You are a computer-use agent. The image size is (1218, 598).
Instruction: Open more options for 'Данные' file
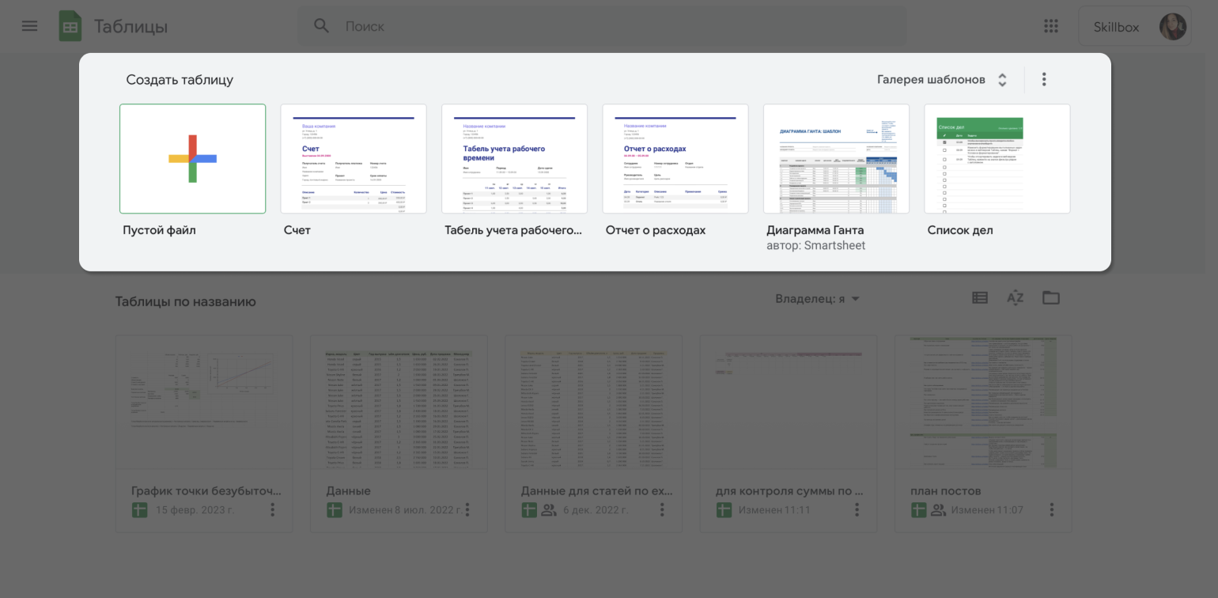coord(467,510)
